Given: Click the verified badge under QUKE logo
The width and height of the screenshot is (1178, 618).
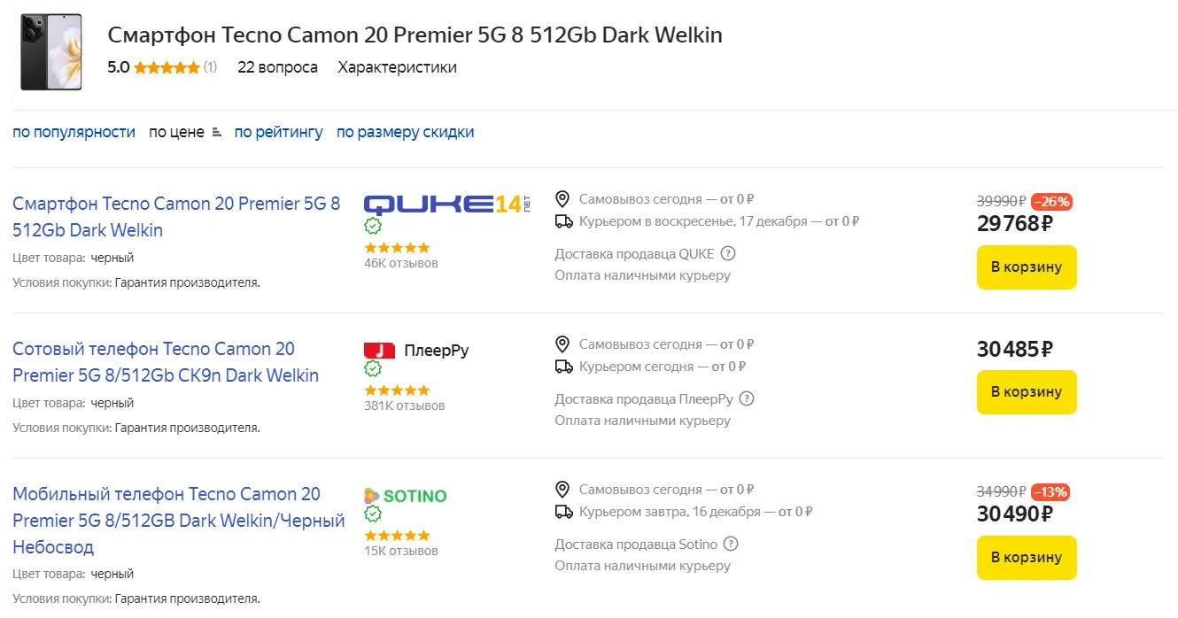Looking at the screenshot, I should 373,227.
